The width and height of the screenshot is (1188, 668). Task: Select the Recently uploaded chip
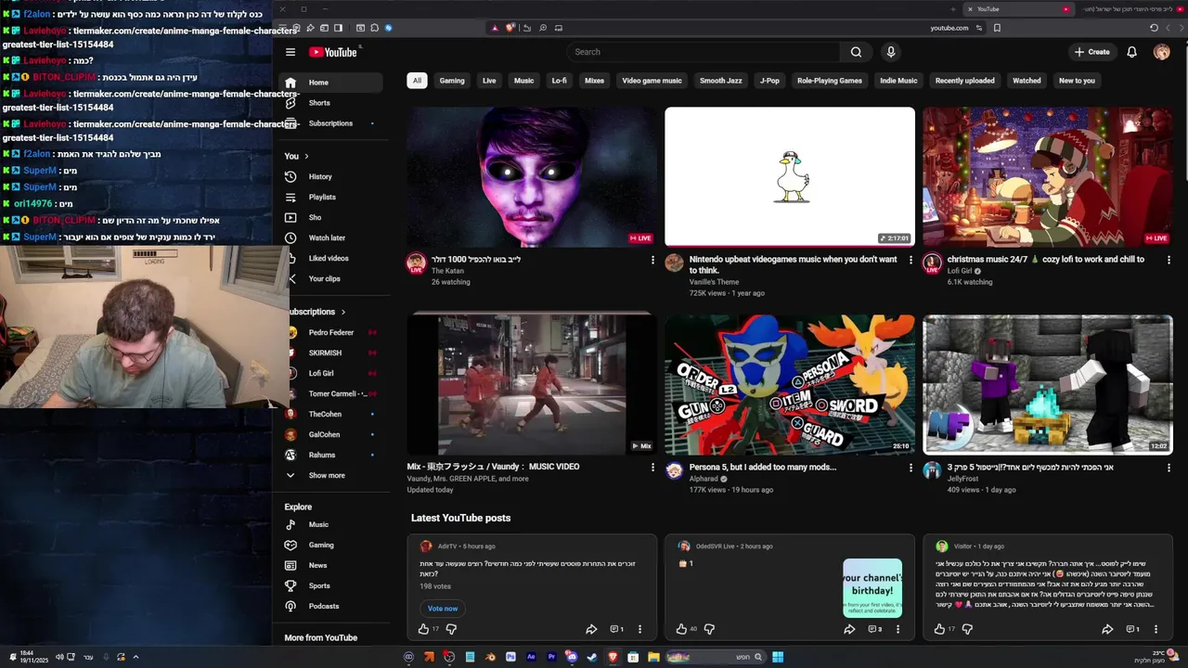[x=965, y=81]
